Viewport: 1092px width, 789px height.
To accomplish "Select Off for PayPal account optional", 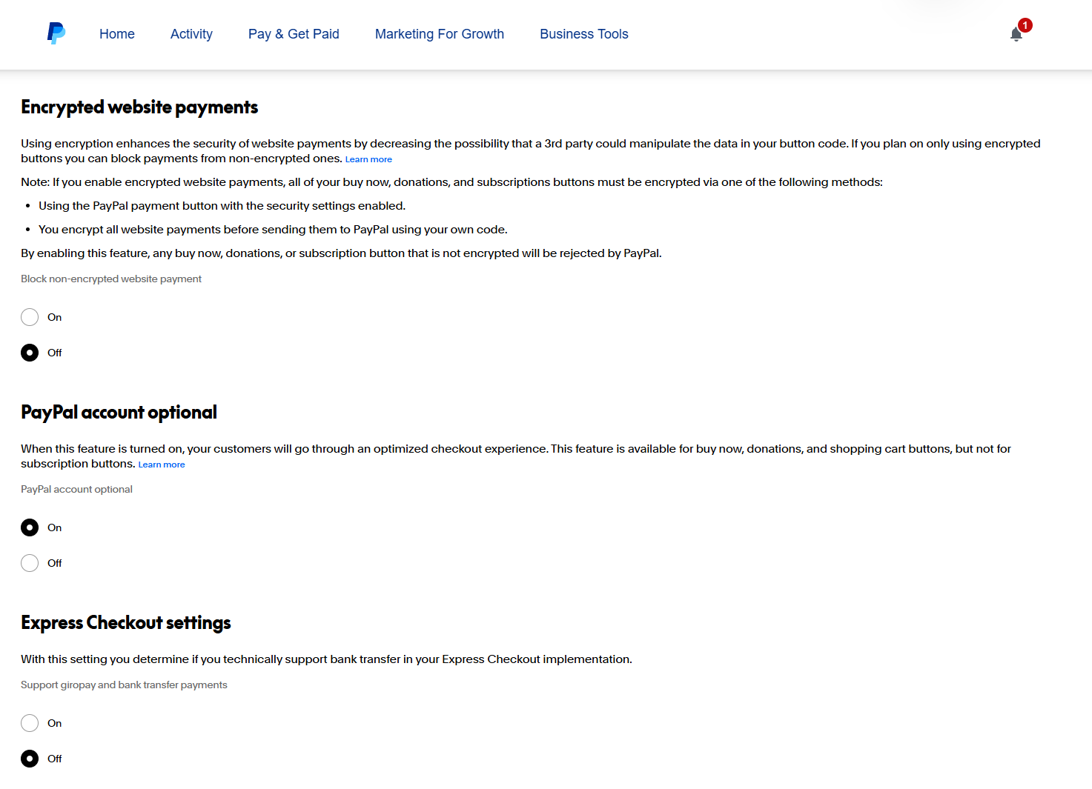I will tap(30, 563).
